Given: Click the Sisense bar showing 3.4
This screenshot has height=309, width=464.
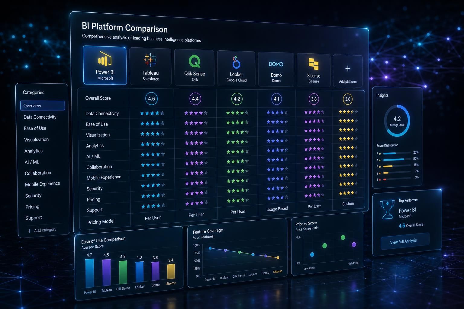Looking at the screenshot, I should pyautogui.click(x=171, y=271).
